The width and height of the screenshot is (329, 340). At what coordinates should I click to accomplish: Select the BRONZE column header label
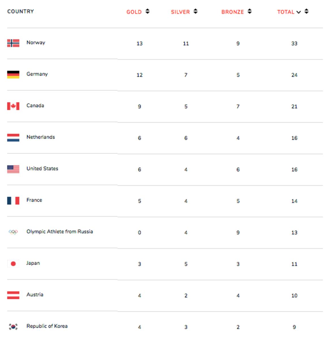pyautogui.click(x=233, y=12)
